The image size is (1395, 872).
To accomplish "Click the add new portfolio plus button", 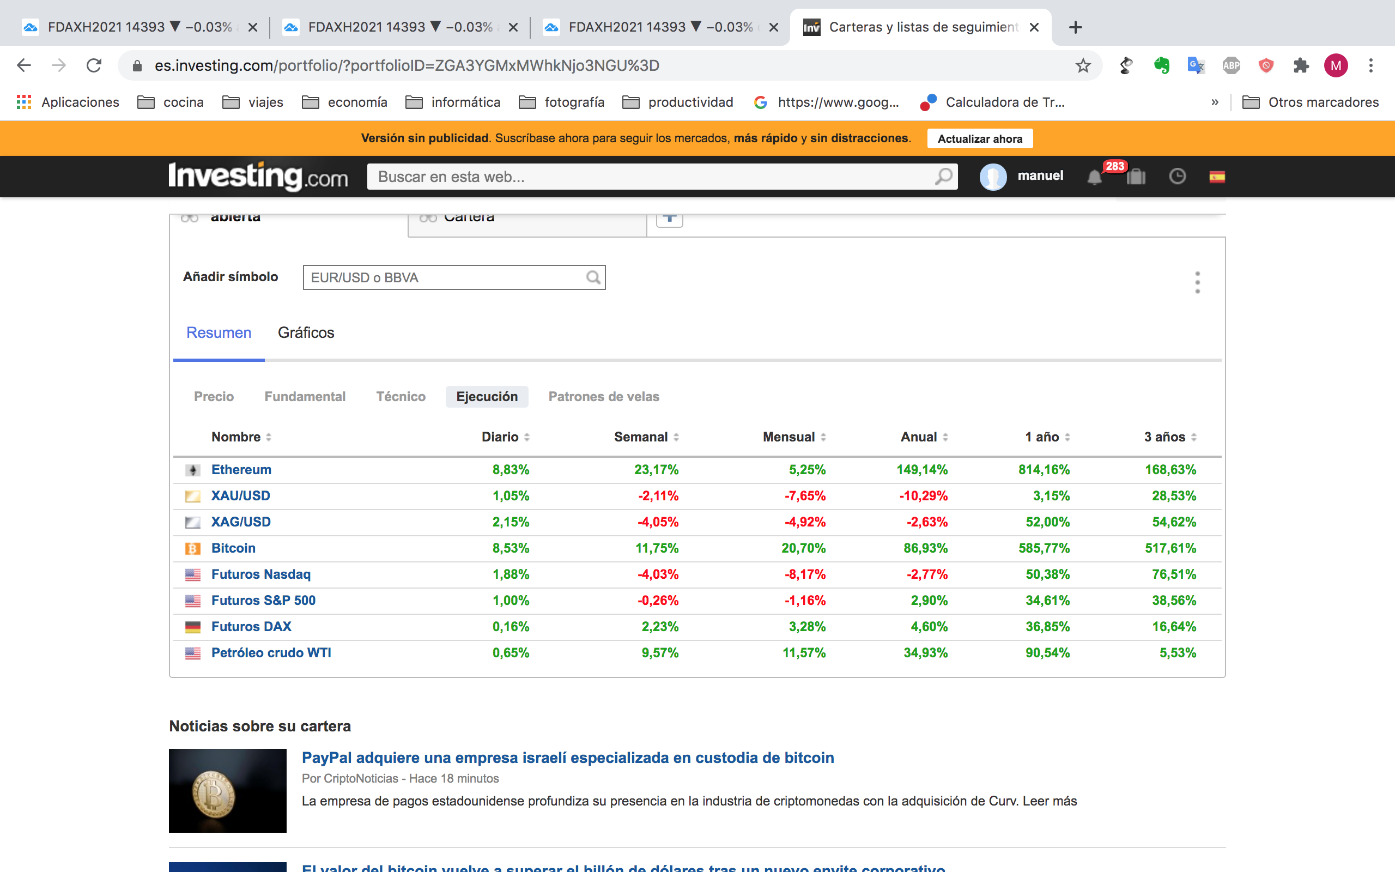I will [669, 219].
